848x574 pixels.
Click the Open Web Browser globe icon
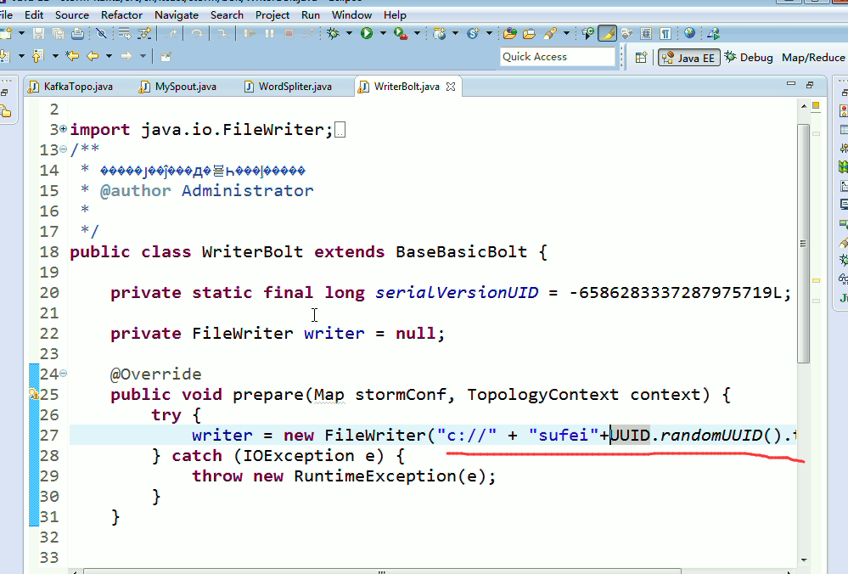tap(689, 34)
